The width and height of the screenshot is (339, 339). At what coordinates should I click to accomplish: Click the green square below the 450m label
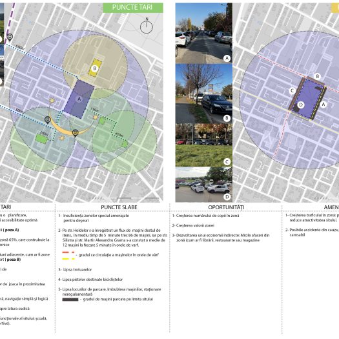125,144
